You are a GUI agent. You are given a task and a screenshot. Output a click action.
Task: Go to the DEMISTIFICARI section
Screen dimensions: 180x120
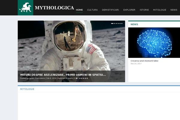click(x=110, y=10)
